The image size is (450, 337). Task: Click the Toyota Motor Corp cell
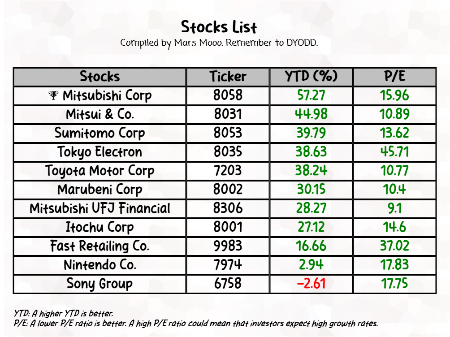pyautogui.click(x=100, y=171)
